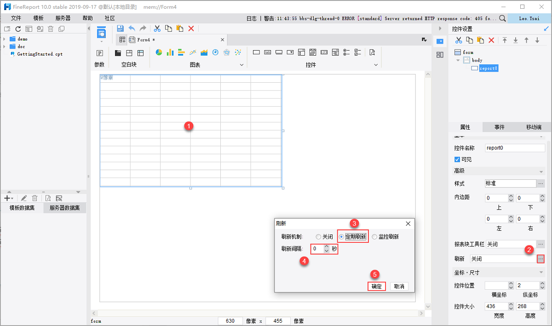The width and height of the screenshot is (552, 326).
Task: Select the checkbox group widget icon
Action: [x=357, y=52]
